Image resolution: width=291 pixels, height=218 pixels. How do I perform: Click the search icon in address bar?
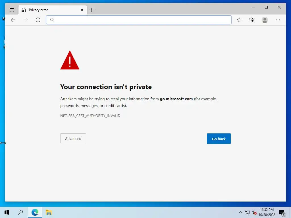point(52,20)
